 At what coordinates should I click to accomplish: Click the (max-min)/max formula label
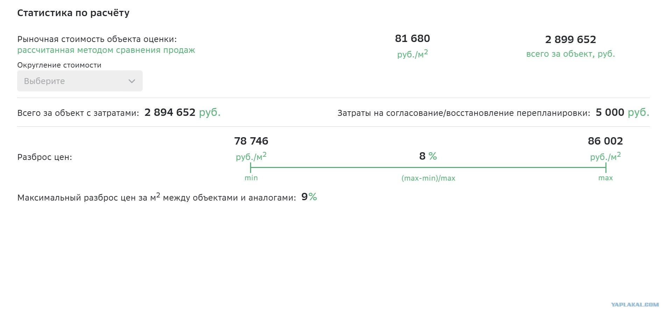point(428,178)
